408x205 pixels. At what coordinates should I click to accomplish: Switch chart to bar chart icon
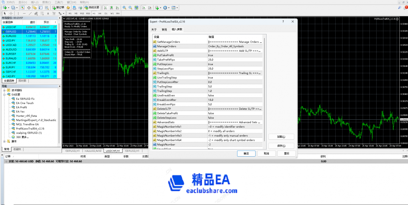click(105, 8)
